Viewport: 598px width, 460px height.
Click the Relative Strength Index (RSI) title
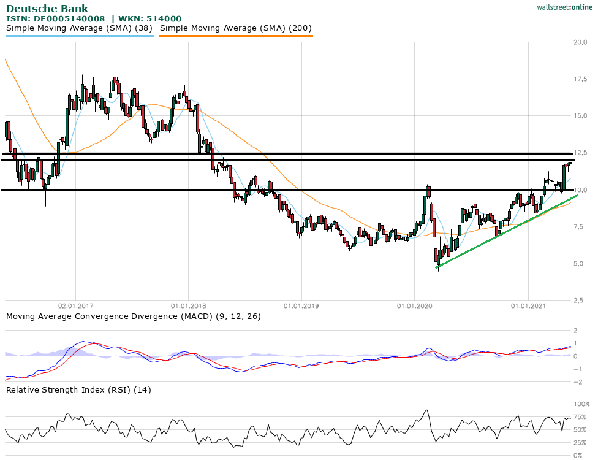pos(78,389)
